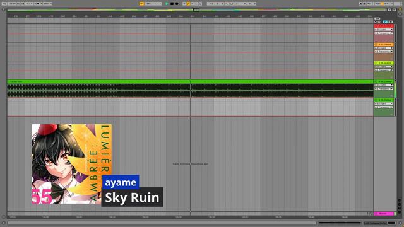The image size is (404, 227).
Task: Open the red track's control chooser
Action: tap(384, 33)
